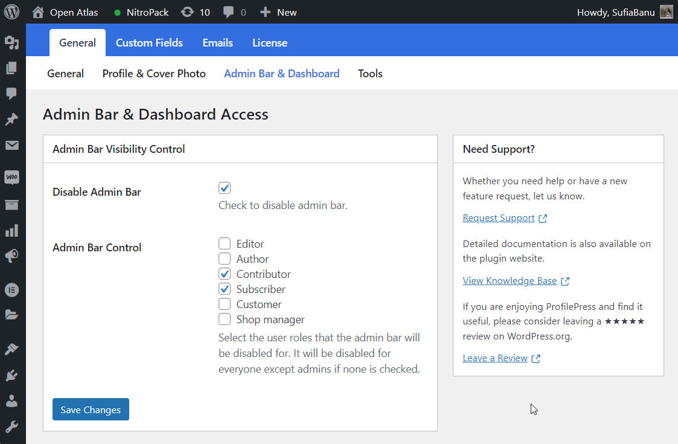Open the comments bubble icon in admin bar

click(228, 12)
